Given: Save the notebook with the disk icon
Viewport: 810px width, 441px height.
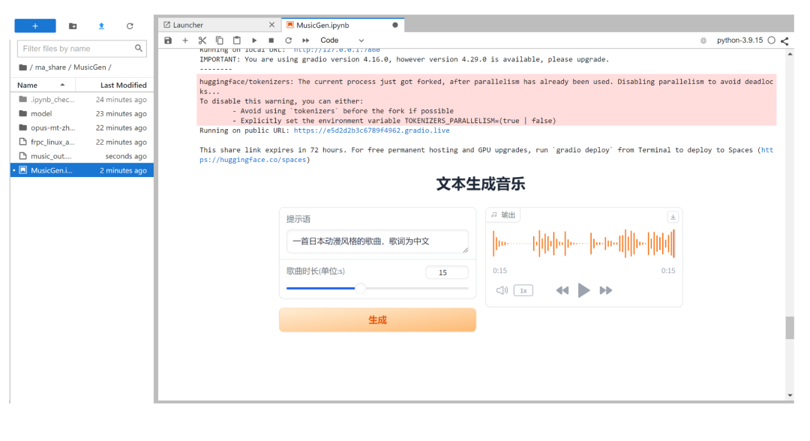Looking at the screenshot, I should (168, 40).
